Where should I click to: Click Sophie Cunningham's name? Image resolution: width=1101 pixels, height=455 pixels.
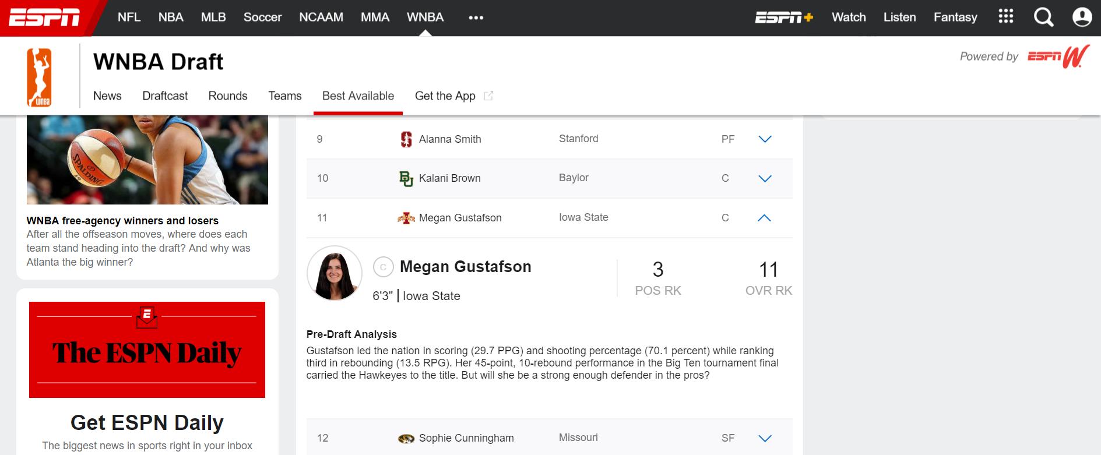[466, 438]
